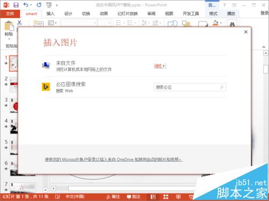Click the spell check status icon
The width and height of the screenshot is (269, 201).
coord(58,197)
